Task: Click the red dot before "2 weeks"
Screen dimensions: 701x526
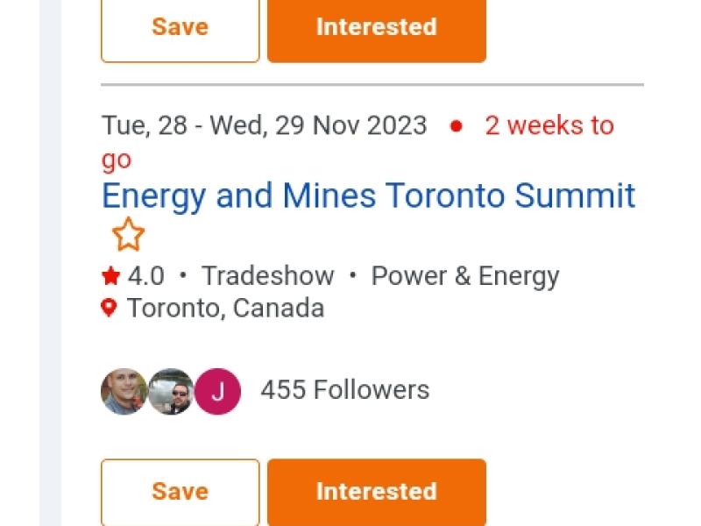Action: (x=456, y=125)
